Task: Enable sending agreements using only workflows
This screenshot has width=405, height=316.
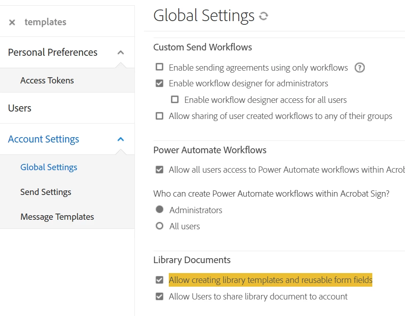Action: click(x=159, y=67)
